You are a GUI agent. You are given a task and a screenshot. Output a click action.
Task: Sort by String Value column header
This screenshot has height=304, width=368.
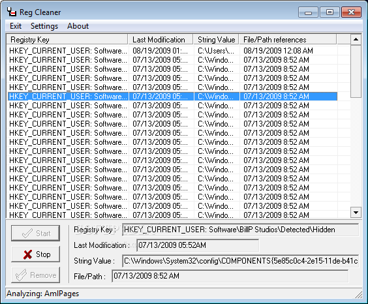(x=216, y=39)
